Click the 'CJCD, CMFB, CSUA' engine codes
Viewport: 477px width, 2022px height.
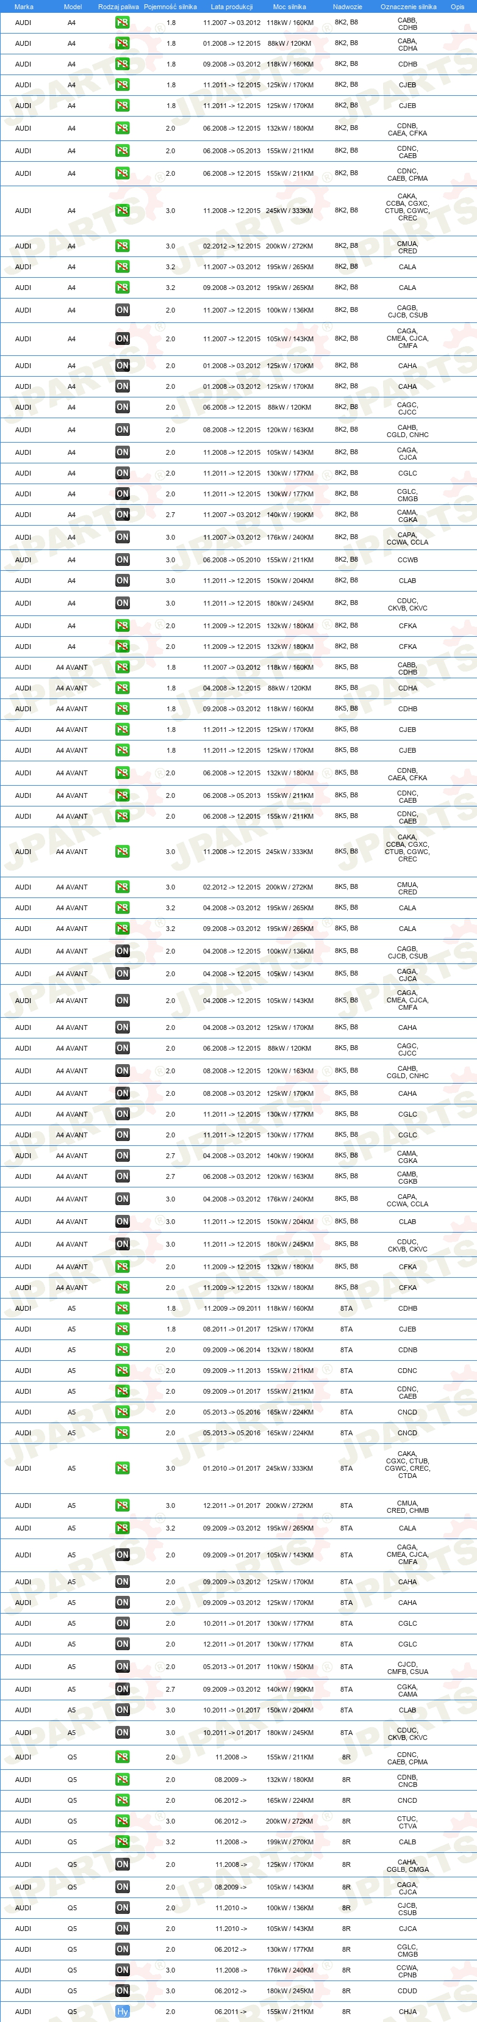pos(407,1667)
